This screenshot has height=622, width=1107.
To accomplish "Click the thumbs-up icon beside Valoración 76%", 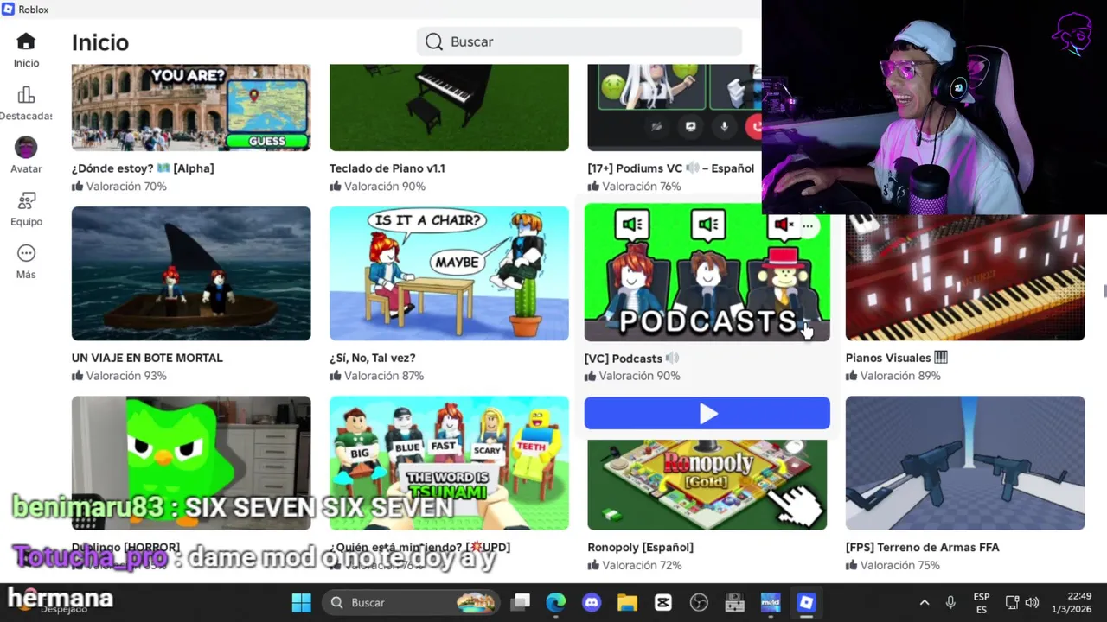I will (593, 187).
